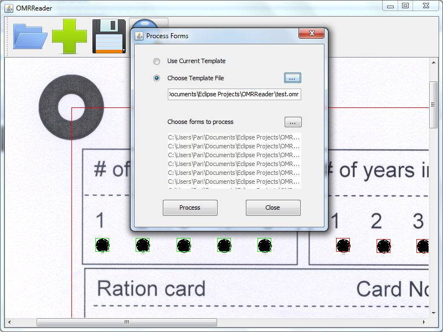The height and width of the screenshot is (332, 443).
Task: Click the Java icon in OMRReader title bar
Action: point(9,8)
